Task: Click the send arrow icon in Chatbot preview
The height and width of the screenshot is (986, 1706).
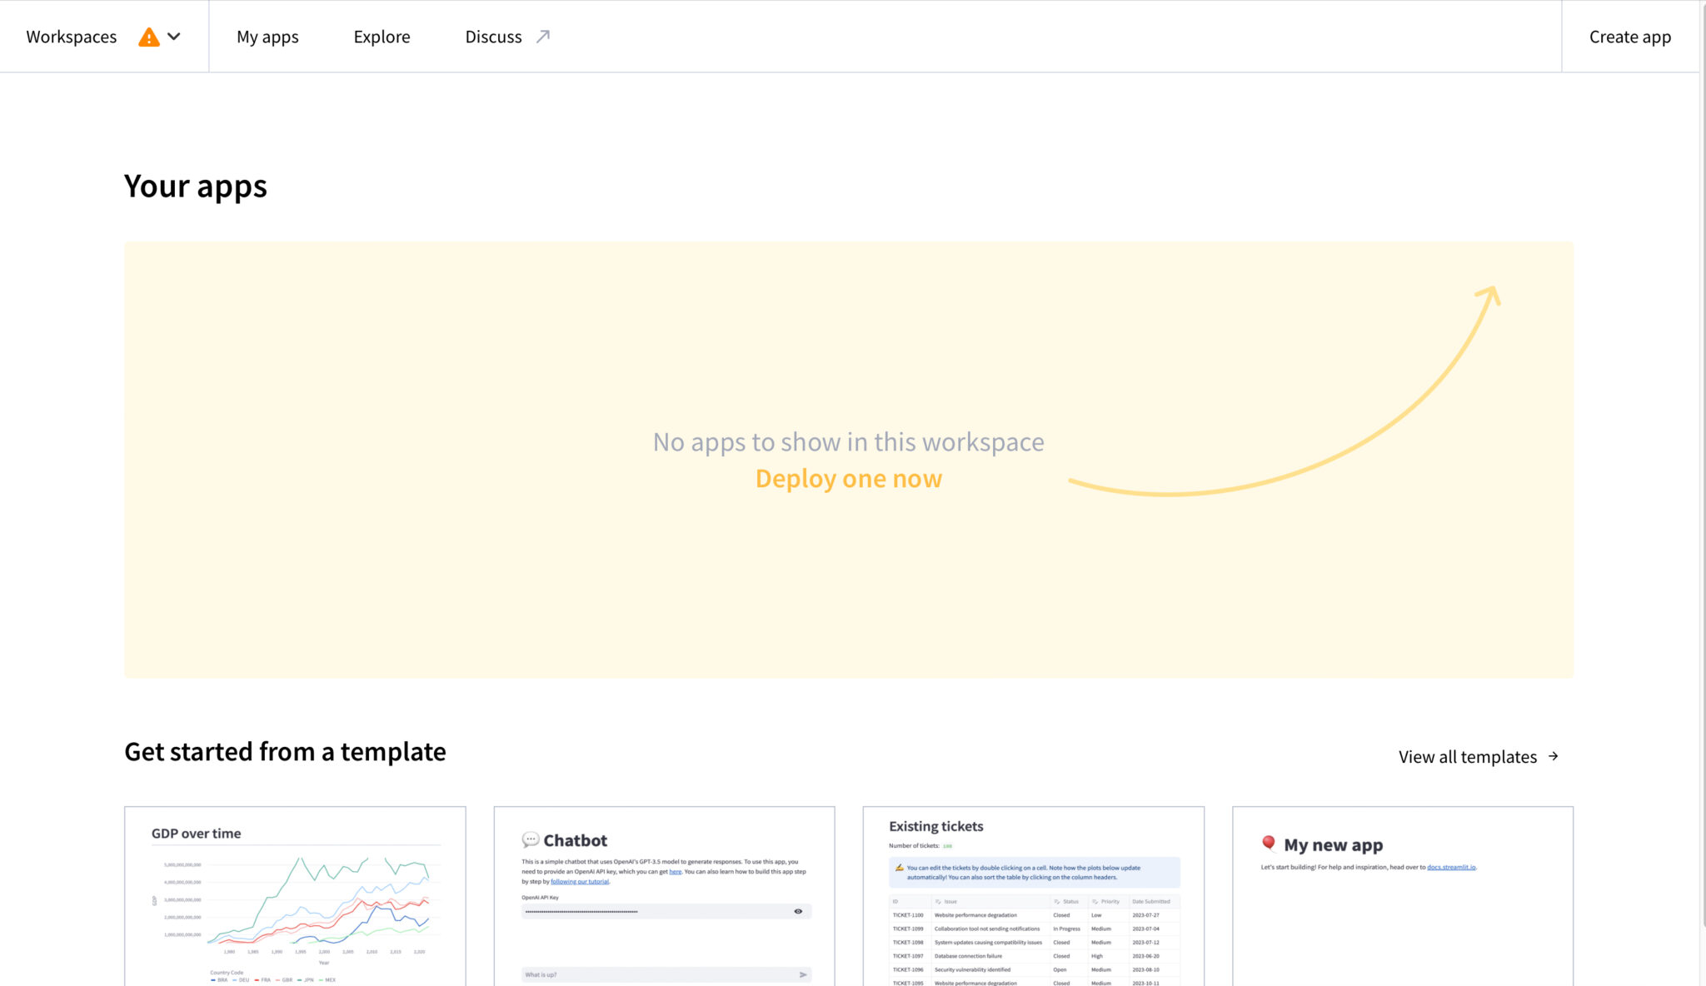Action: click(x=803, y=974)
